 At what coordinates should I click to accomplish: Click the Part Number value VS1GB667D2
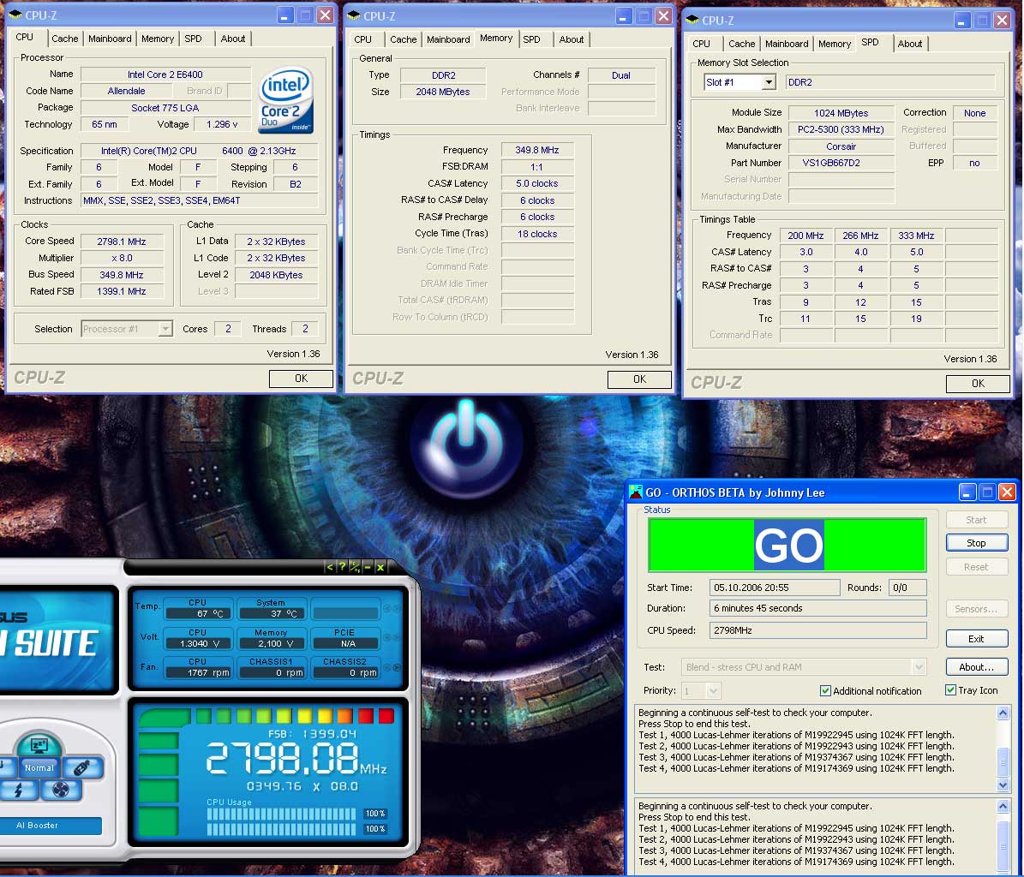coord(841,163)
